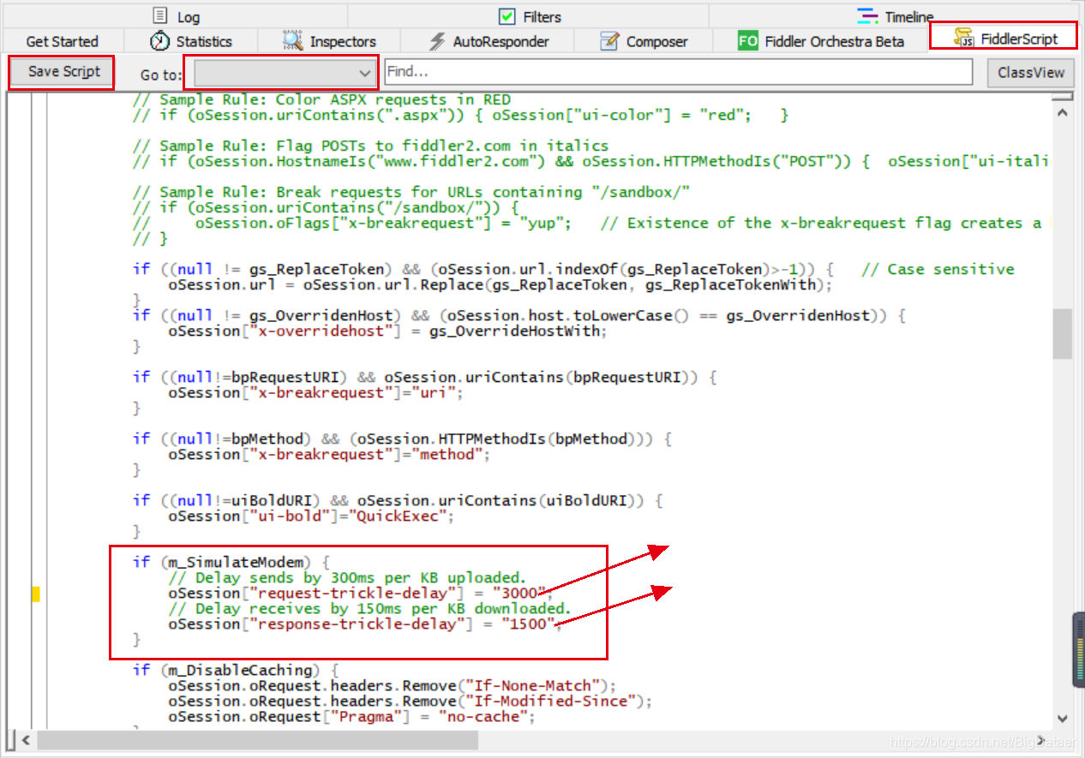Switch to the Filters tab

[529, 16]
